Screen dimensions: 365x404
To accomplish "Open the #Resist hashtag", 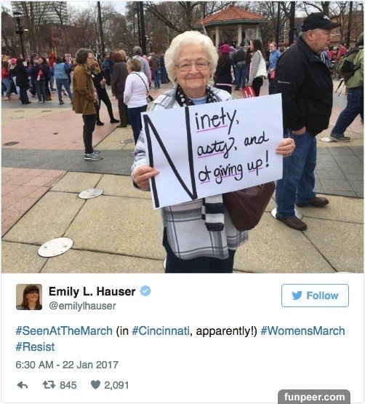I will tap(36, 346).
